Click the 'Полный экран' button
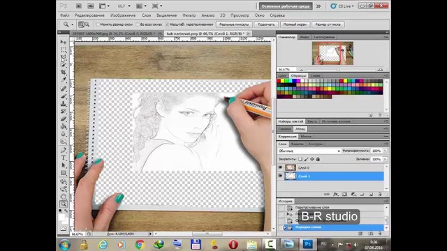This screenshot has width=447, height=251. (x=295, y=24)
